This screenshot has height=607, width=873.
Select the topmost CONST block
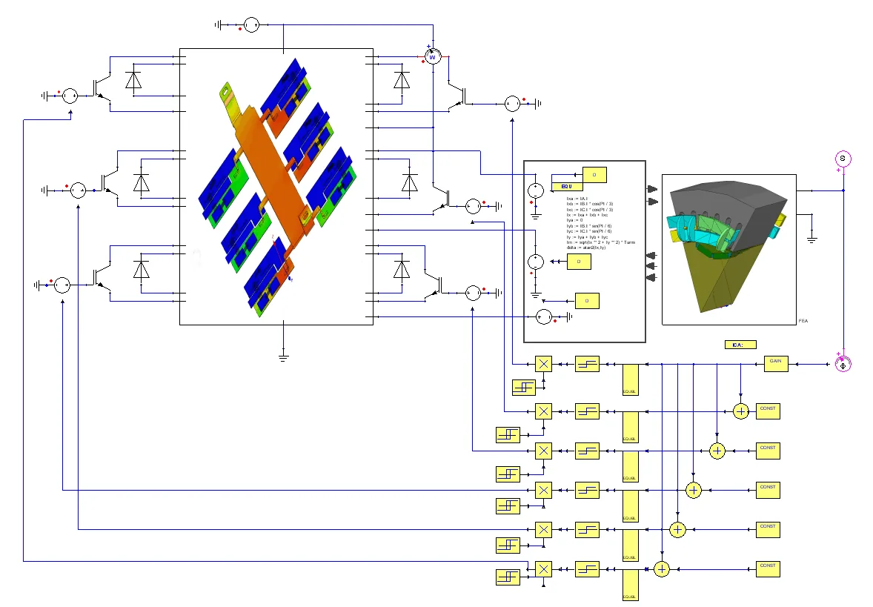pyautogui.click(x=768, y=411)
